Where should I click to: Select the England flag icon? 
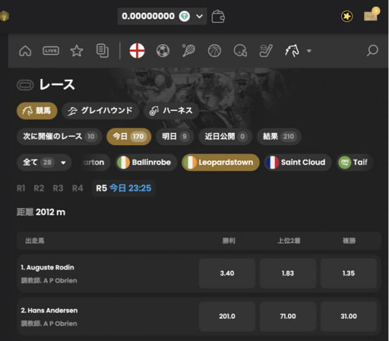tap(137, 51)
